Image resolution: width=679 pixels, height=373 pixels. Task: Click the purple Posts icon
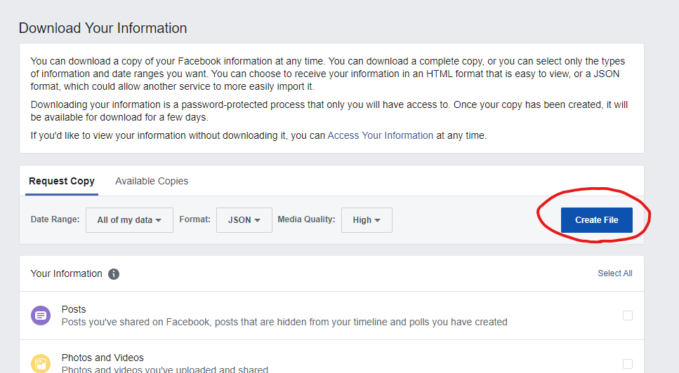(x=41, y=316)
